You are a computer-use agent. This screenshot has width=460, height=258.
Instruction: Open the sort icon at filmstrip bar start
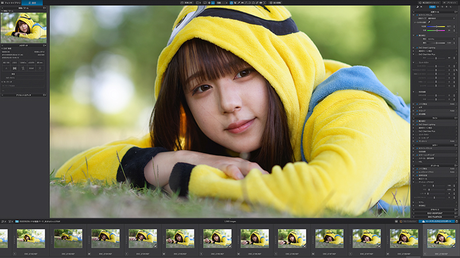3,221
